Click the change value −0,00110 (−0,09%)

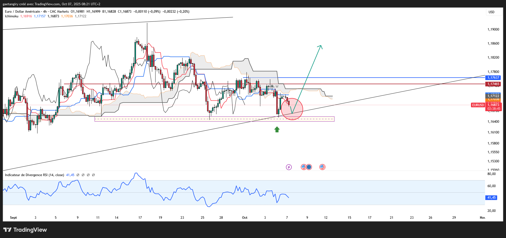coord(147,12)
